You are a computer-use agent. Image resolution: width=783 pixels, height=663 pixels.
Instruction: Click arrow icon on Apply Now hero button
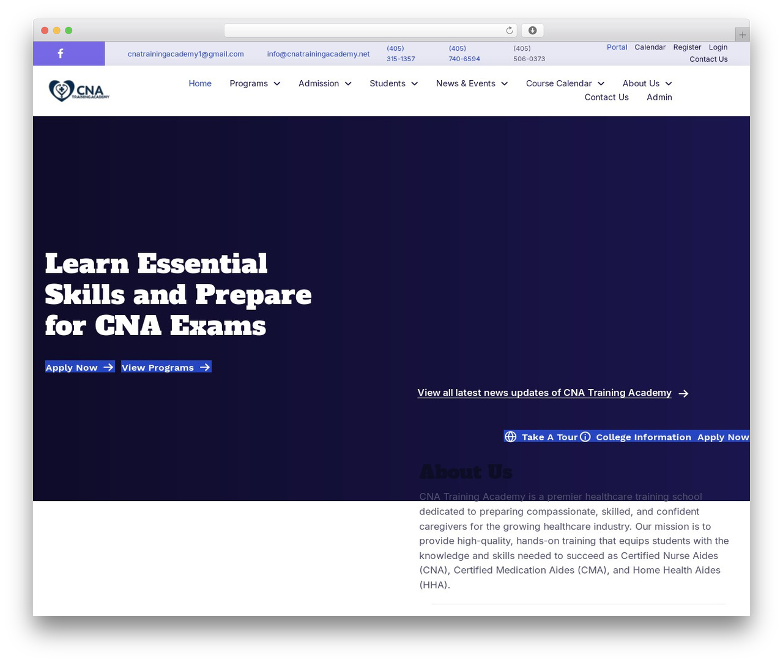(108, 367)
